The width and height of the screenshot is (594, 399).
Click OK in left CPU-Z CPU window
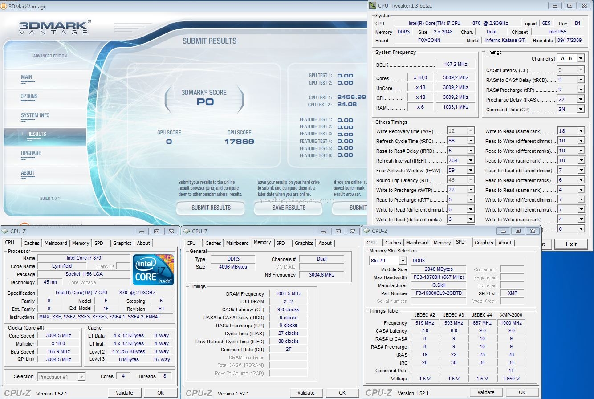161,393
